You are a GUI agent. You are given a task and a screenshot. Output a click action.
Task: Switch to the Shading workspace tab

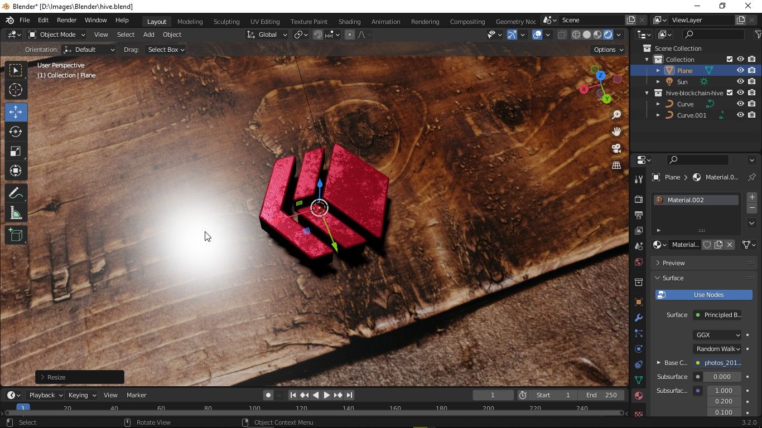click(349, 22)
